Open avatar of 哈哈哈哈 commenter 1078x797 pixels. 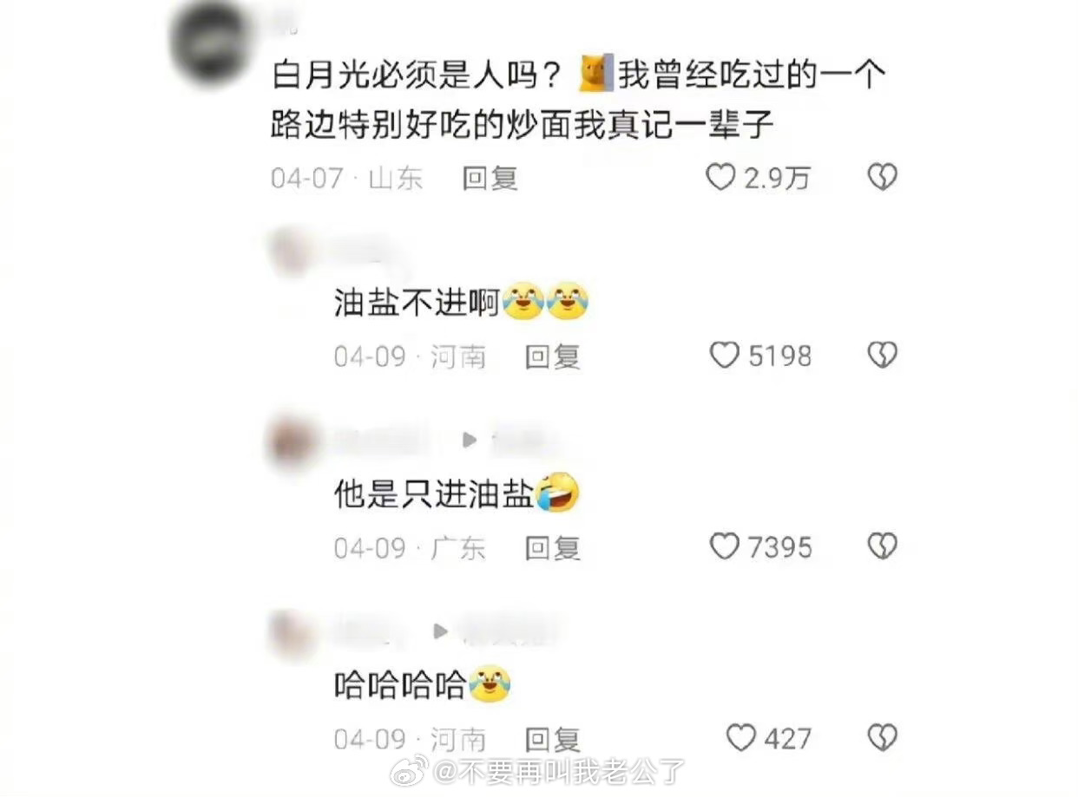coord(293,633)
